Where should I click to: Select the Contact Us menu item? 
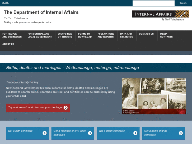pyautogui.click(x=146, y=34)
